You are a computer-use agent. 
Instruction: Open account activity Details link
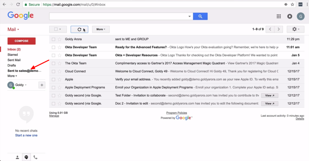(x=300, y=119)
